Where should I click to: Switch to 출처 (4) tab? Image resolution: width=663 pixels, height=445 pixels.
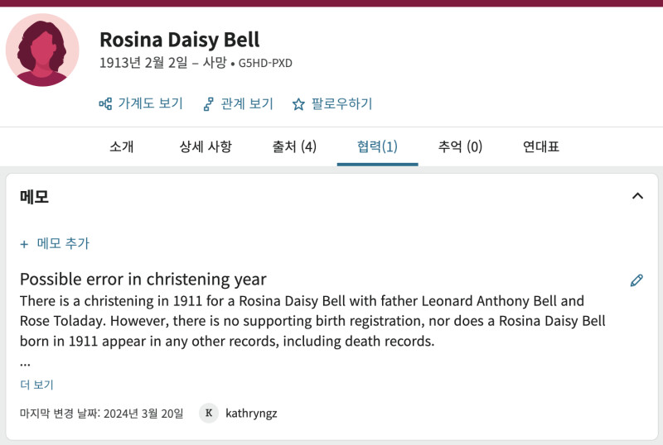[x=294, y=146]
